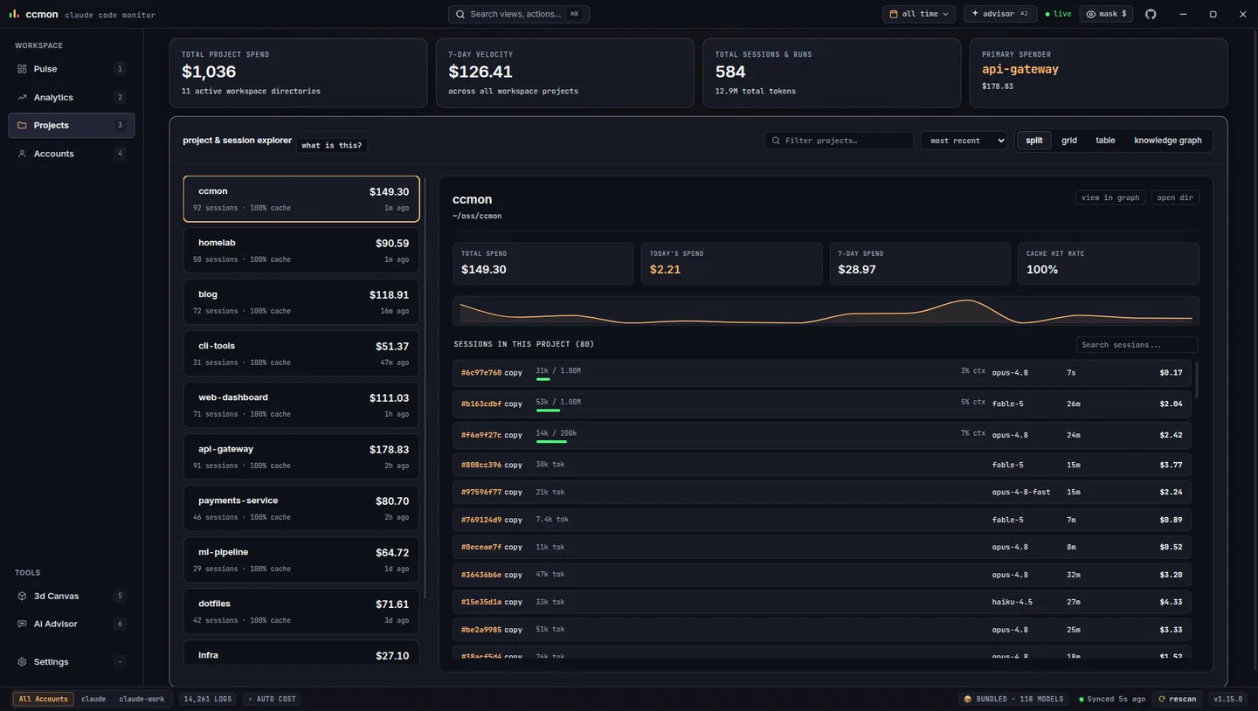Open Analytics via its chart icon
This screenshot has height=711, width=1258.
pos(22,97)
